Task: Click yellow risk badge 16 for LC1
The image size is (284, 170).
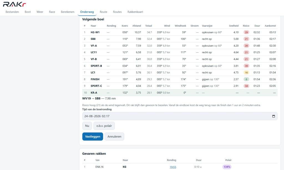Action: [246, 73]
